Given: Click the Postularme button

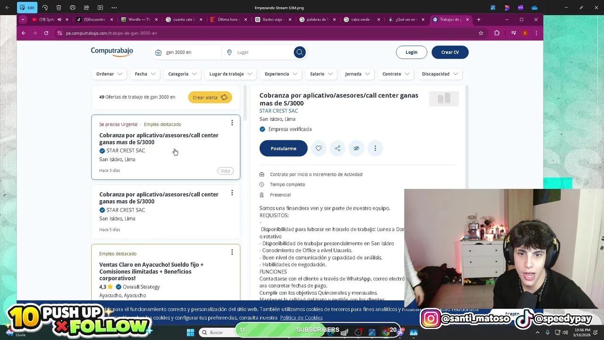Looking at the screenshot, I should (283, 148).
